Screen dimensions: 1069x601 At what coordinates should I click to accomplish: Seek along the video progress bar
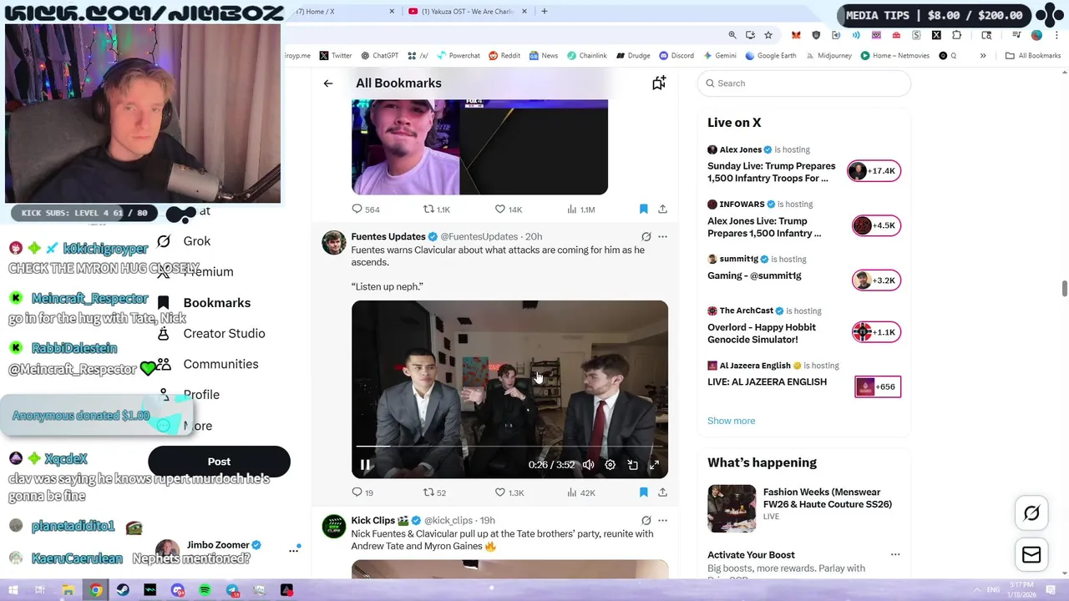[509, 447]
